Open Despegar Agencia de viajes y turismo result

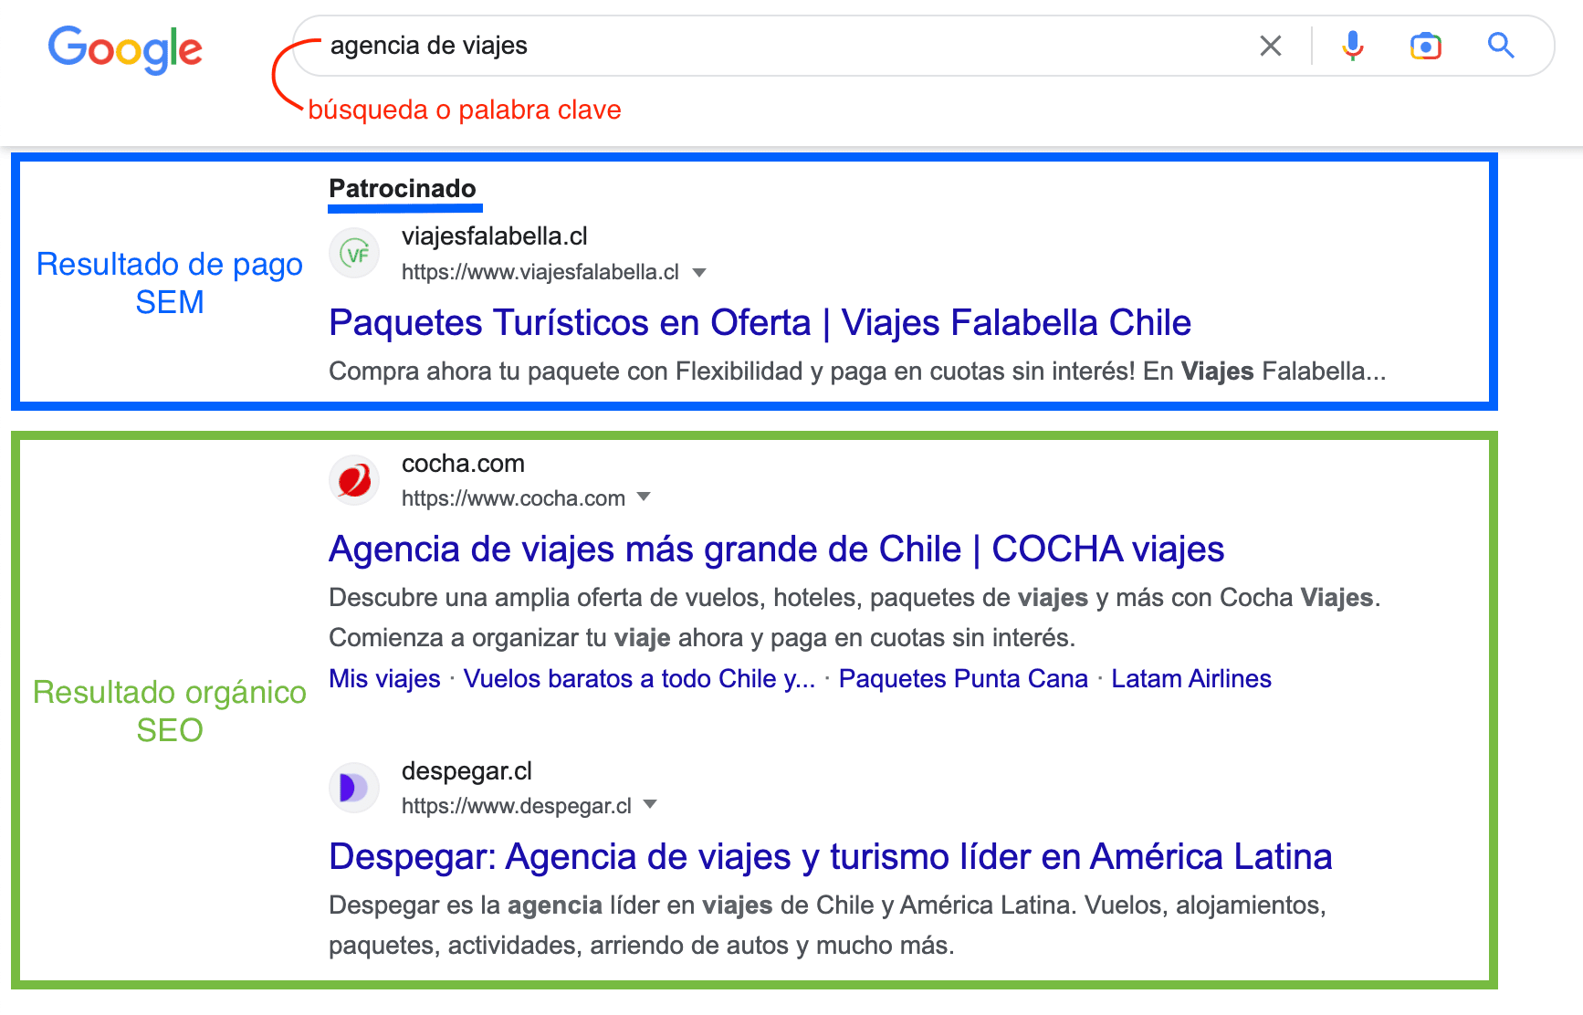(x=830, y=857)
